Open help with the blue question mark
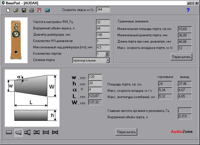 188,10
